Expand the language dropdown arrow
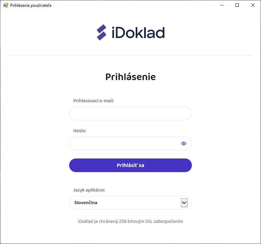The height and width of the screenshot is (244, 261). tap(184, 203)
